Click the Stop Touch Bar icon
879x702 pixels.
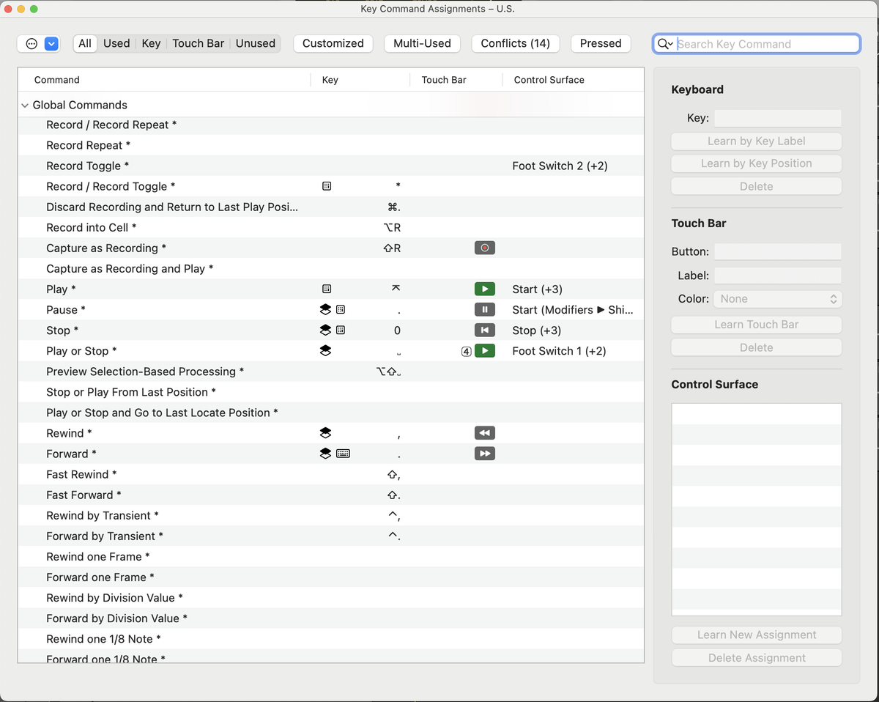[484, 330]
